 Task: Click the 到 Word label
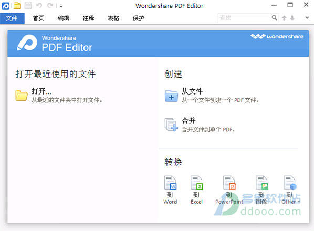[170, 198]
